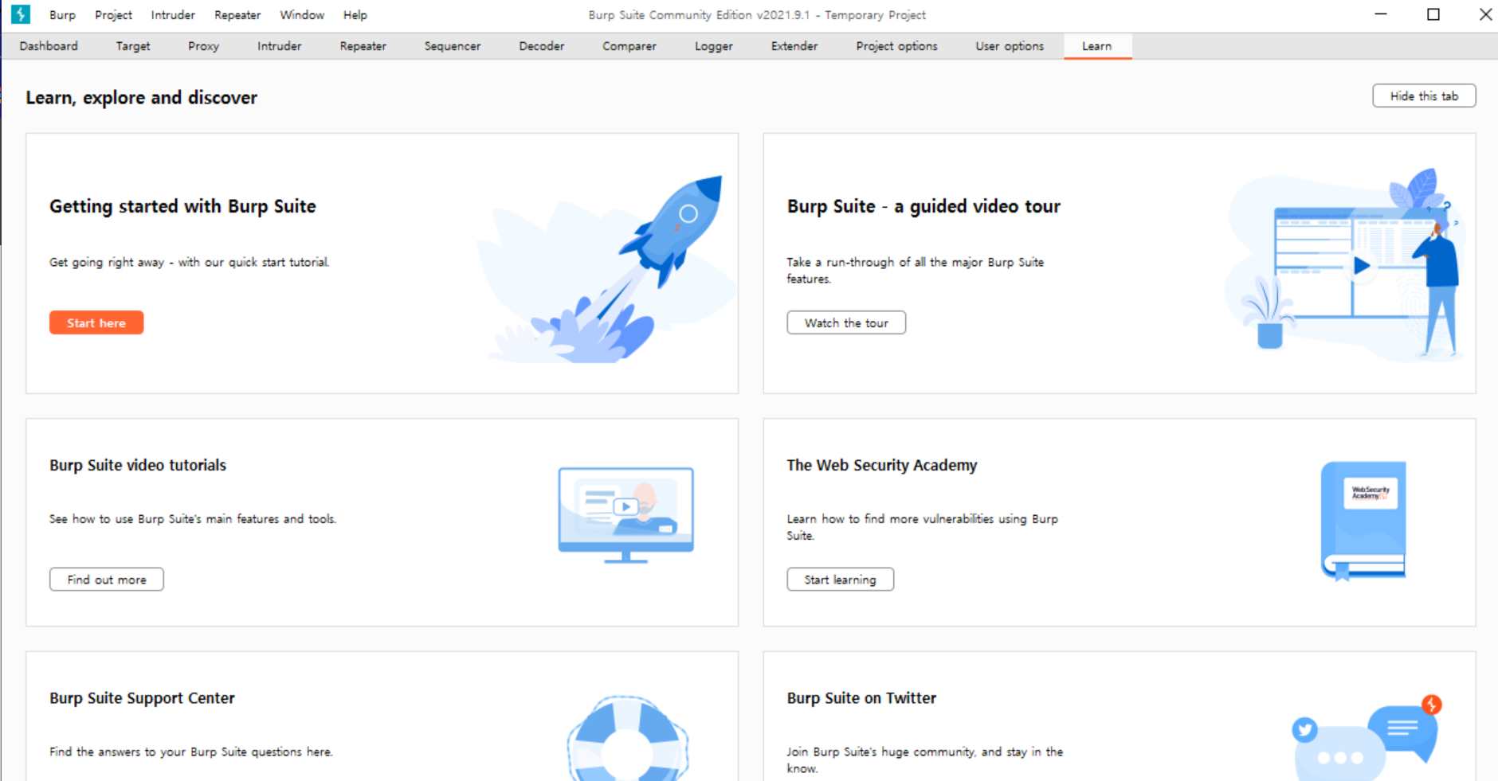
Task: Switch to the Dashboard tab
Action: (x=49, y=46)
